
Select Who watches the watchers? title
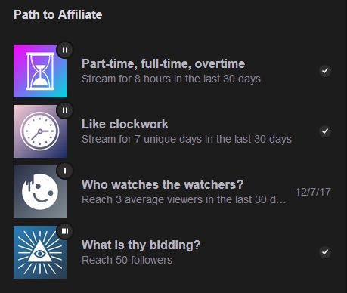(163, 184)
